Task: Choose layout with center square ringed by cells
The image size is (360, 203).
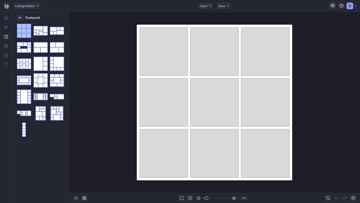Action: click(41, 81)
